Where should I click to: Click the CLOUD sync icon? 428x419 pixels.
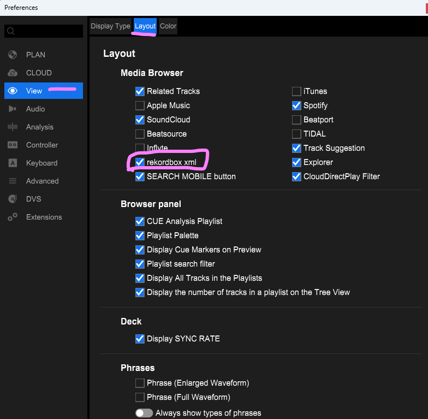12,73
